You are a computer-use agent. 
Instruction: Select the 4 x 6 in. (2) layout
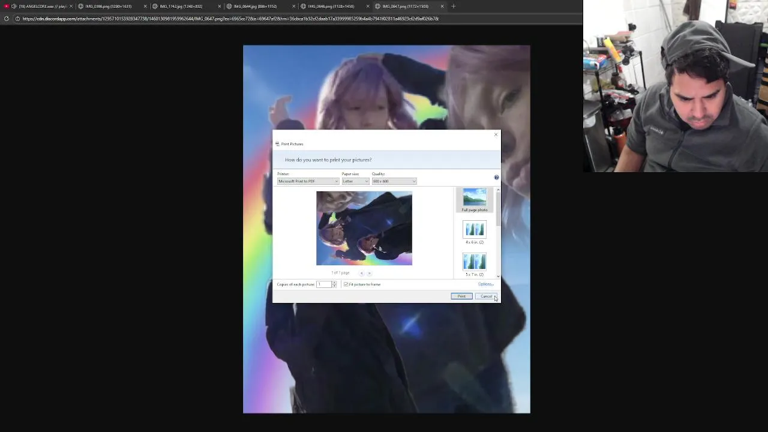(475, 233)
